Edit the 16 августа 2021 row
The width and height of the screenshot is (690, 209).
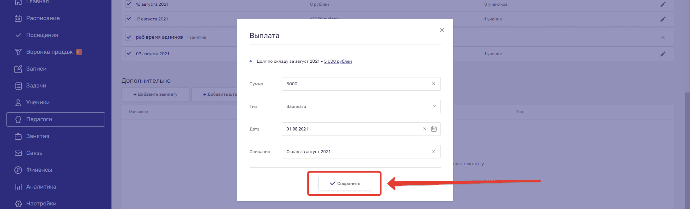663,5
